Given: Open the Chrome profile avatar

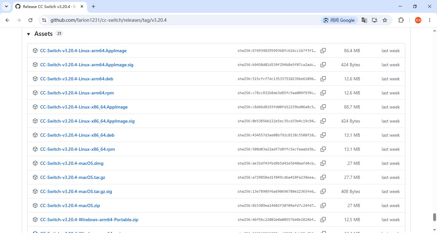Looking at the screenshot, I should coord(418,20).
